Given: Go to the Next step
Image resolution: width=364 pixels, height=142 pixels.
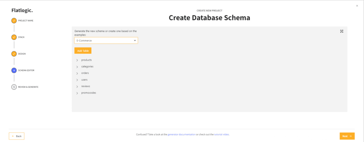Looking at the screenshot, I should (x=347, y=136).
